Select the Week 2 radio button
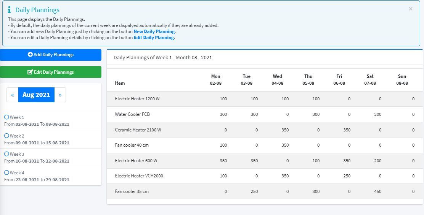This screenshot has width=424, height=215. 6,136
